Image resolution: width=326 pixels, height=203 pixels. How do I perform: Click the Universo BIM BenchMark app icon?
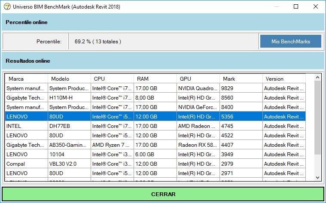click(x=7, y=7)
